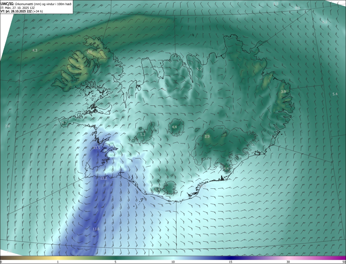Click the 3.9 label on Vatnajökull glacier
The image size is (346, 264).
pyautogui.click(x=207, y=137)
